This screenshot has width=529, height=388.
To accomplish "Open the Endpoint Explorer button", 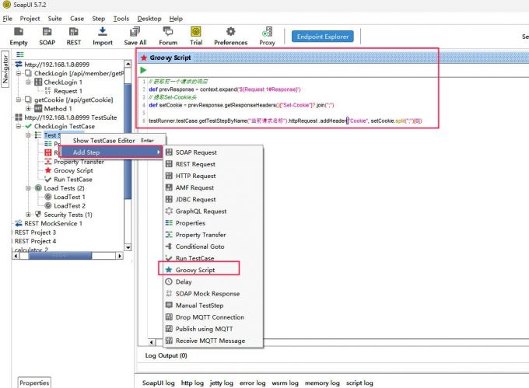I will click(323, 37).
